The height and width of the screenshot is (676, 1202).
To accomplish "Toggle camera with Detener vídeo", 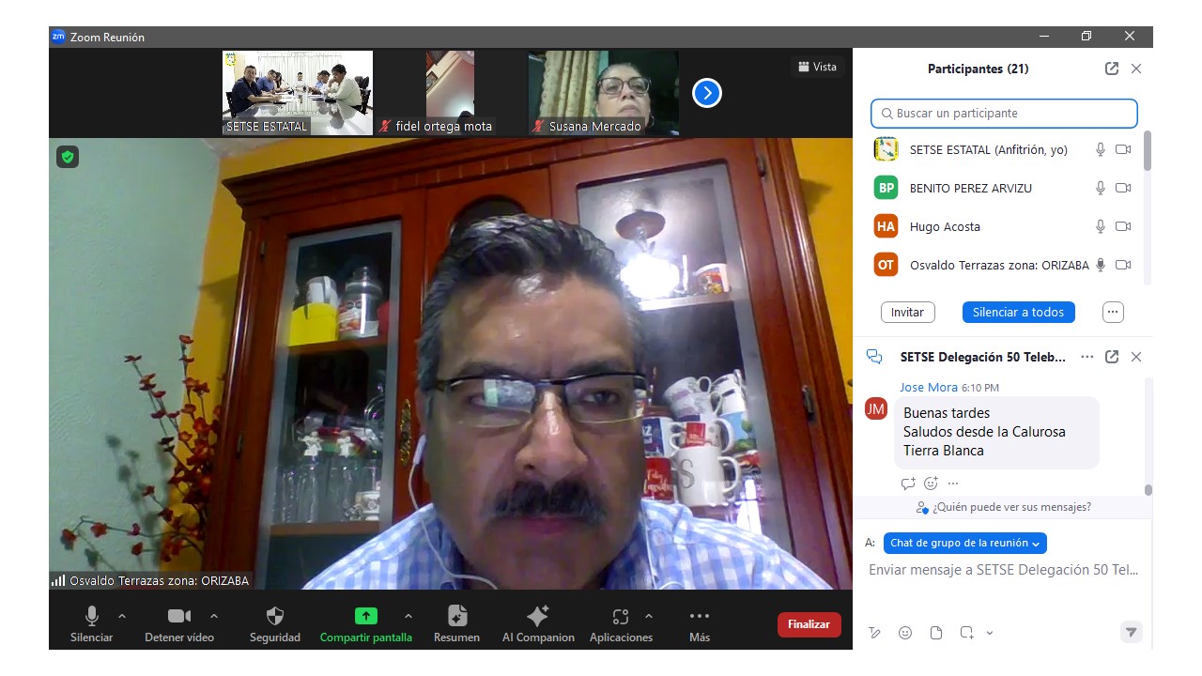I will click(x=178, y=617).
